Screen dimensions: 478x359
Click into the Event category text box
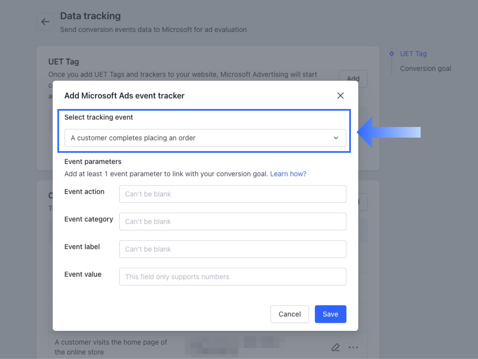click(x=233, y=222)
